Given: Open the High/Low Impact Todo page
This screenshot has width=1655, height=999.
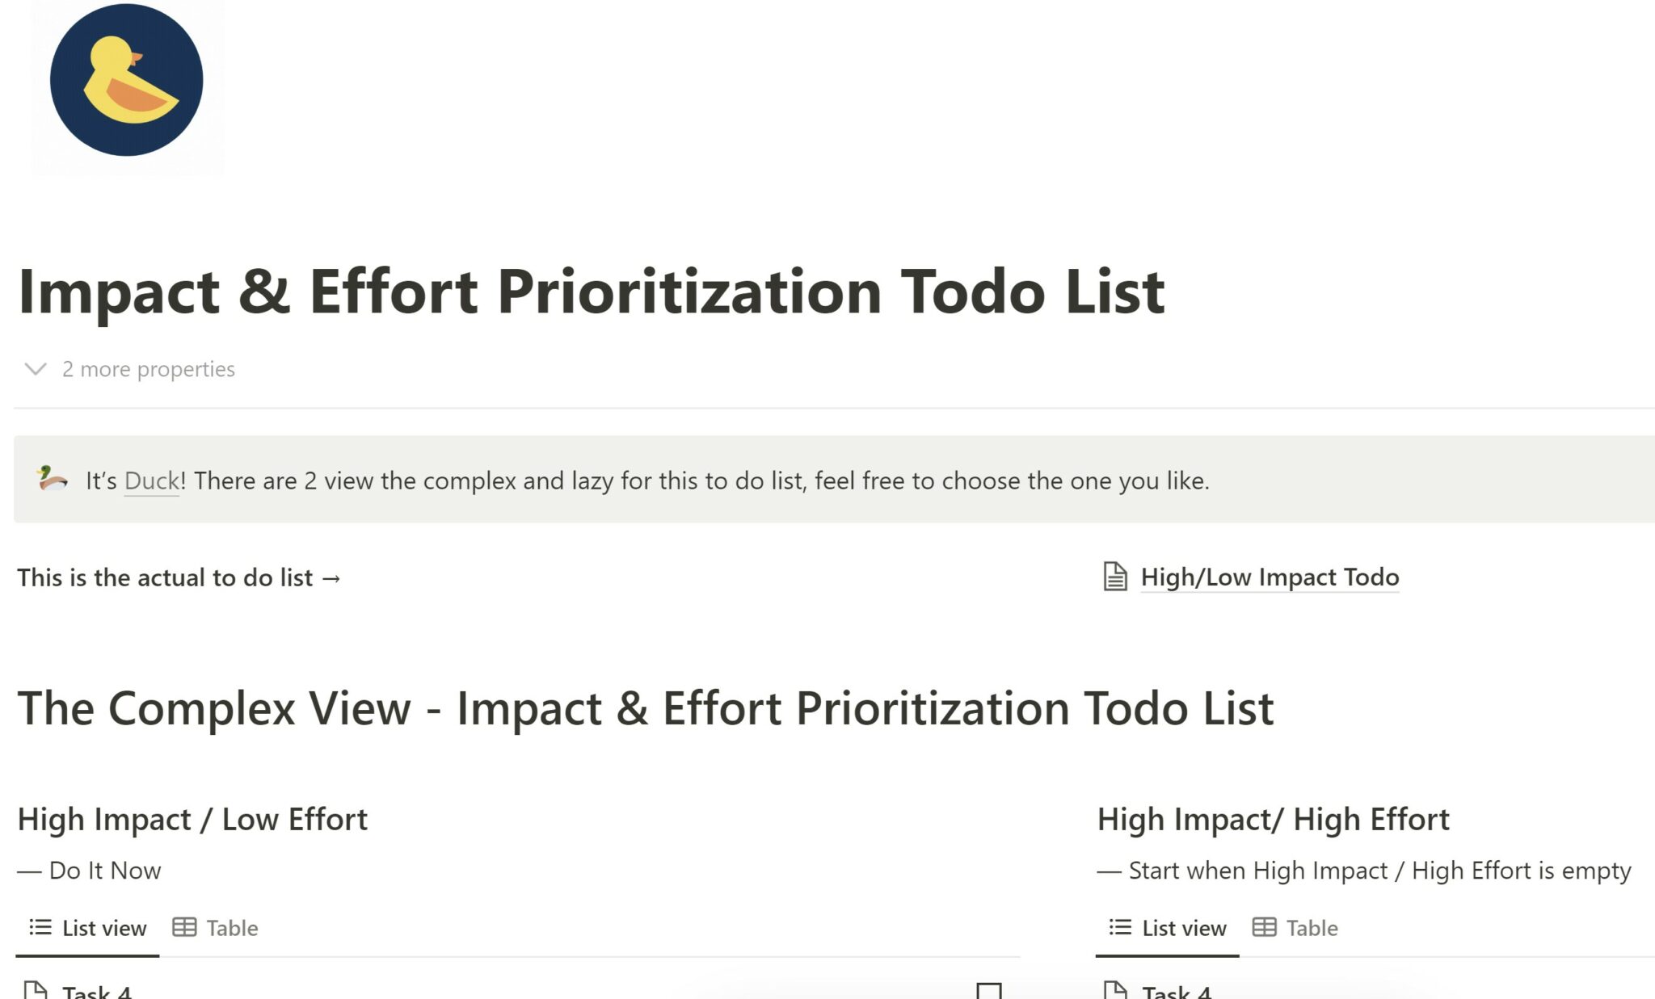Looking at the screenshot, I should [x=1269, y=577].
